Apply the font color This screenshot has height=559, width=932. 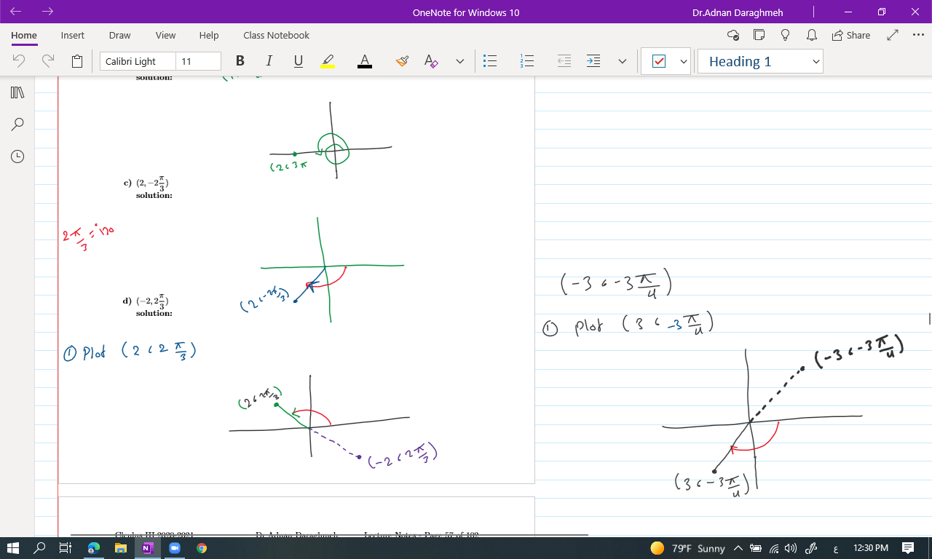pyautogui.click(x=365, y=62)
